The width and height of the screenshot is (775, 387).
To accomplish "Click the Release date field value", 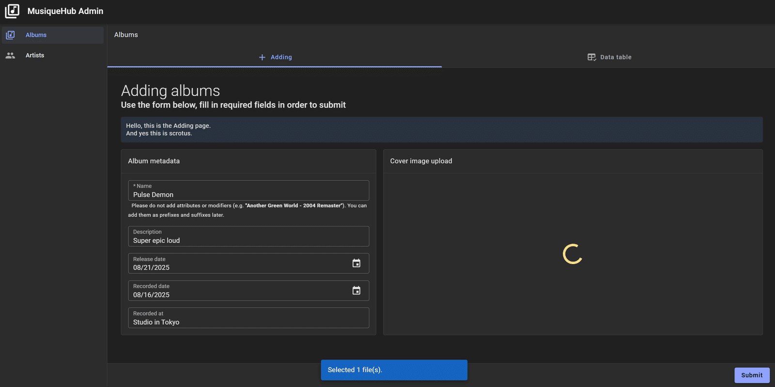I will click(151, 268).
